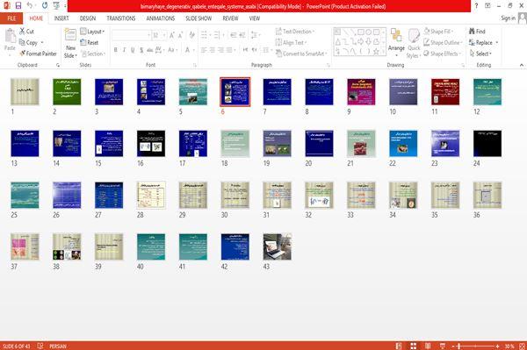Viewport: 527px width, 350px height.
Task: Open Quick Styles gallery
Action: (x=414, y=44)
